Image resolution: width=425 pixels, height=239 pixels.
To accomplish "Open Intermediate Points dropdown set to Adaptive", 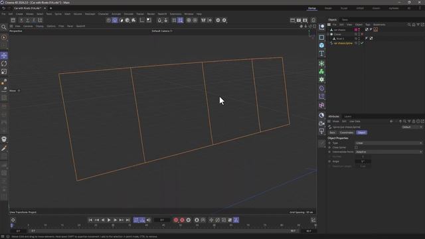I will [388, 152].
